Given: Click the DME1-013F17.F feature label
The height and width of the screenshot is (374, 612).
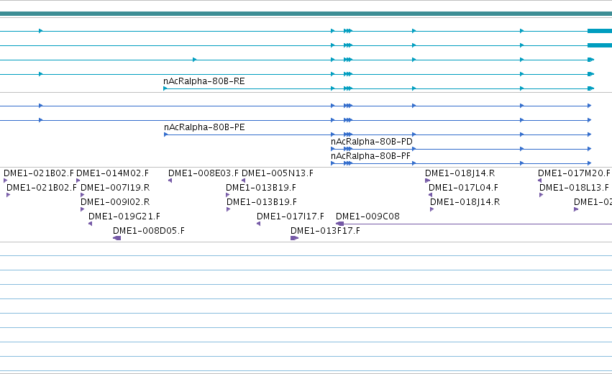Looking at the screenshot, I should click(x=326, y=231).
